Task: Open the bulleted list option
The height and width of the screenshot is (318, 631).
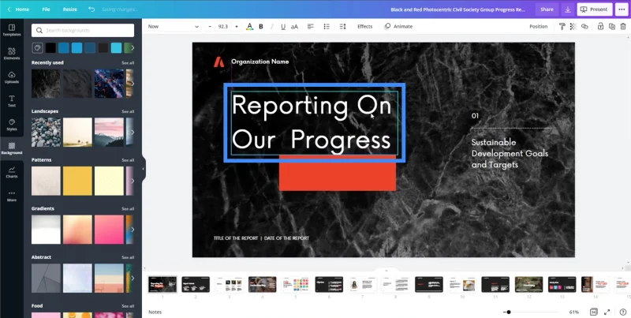Action: click(x=327, y=27)
